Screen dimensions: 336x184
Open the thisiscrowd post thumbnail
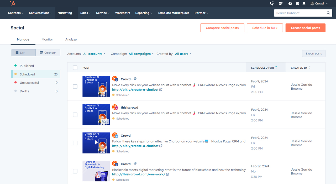tap(96, 115)
